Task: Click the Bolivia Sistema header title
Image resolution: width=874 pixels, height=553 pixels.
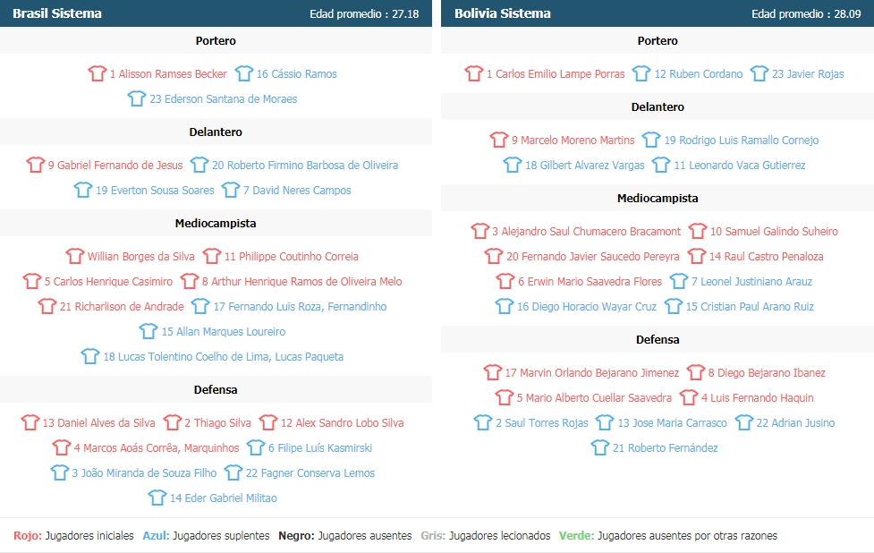Action: [502, 13]
